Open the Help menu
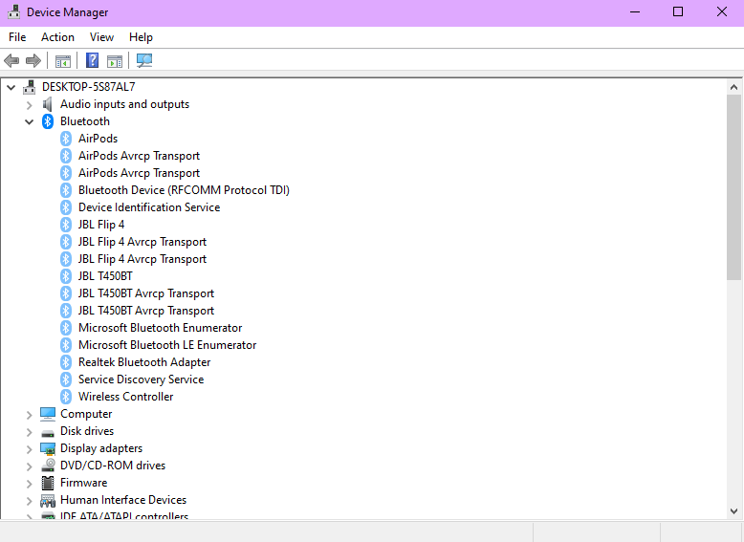Image resolution: width=744 pixels, height=542 pixels. click(x=141, y=37)
